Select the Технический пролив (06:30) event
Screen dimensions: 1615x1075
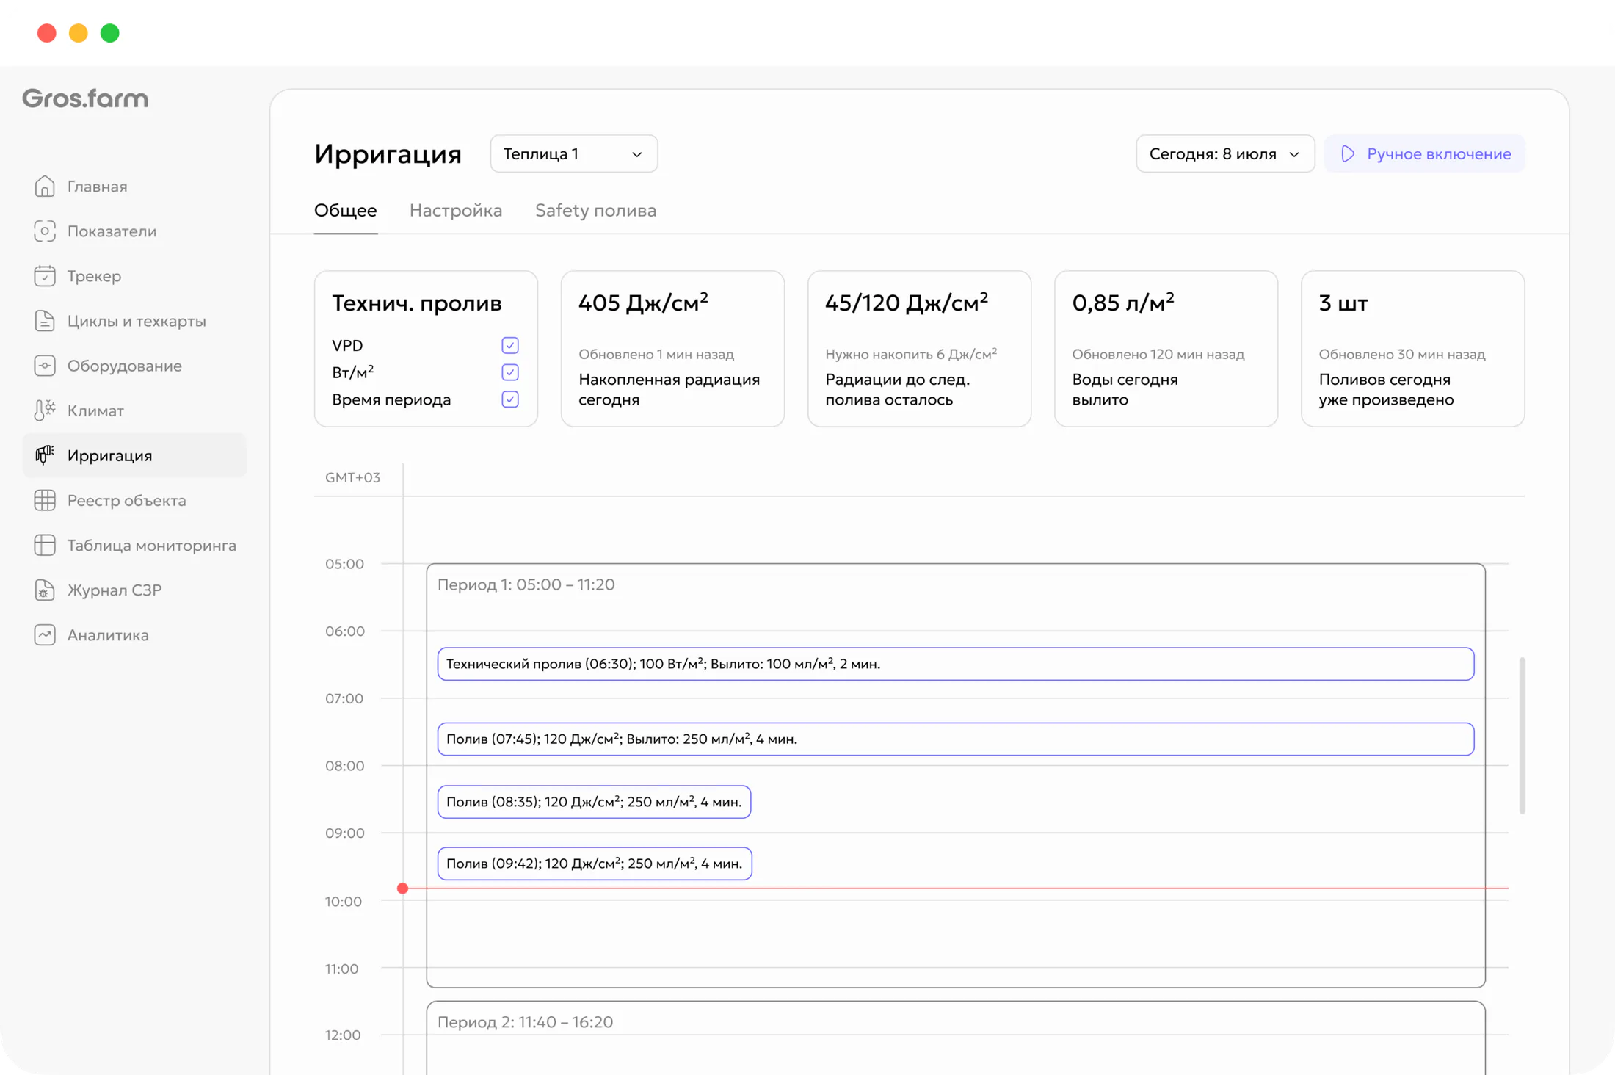tap(956, 664)
